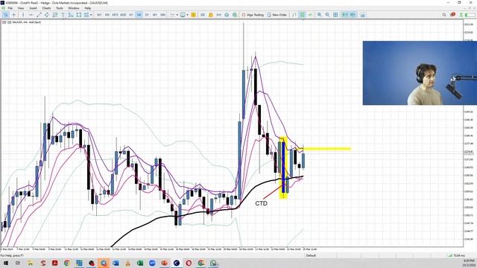Screen dimensions: 477x268
Task: Open the IDE MetaEditor button
Action: (203, 15)
